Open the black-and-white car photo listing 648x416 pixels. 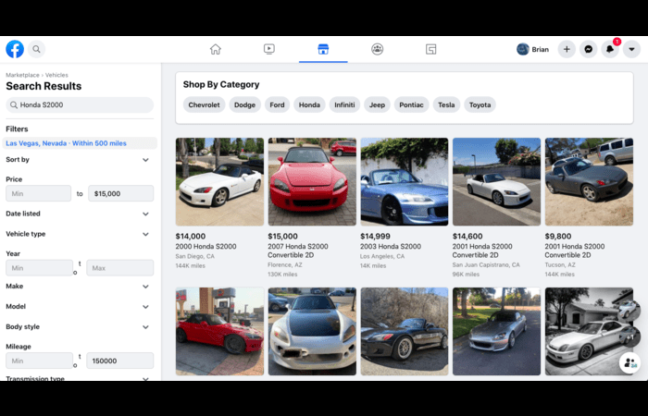[x=589, y=331]
